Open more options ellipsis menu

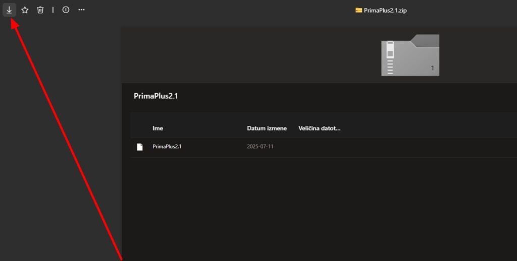click(81, 10)
